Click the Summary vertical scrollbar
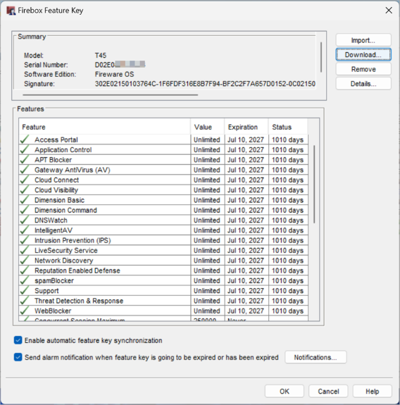 pos(321,57)
